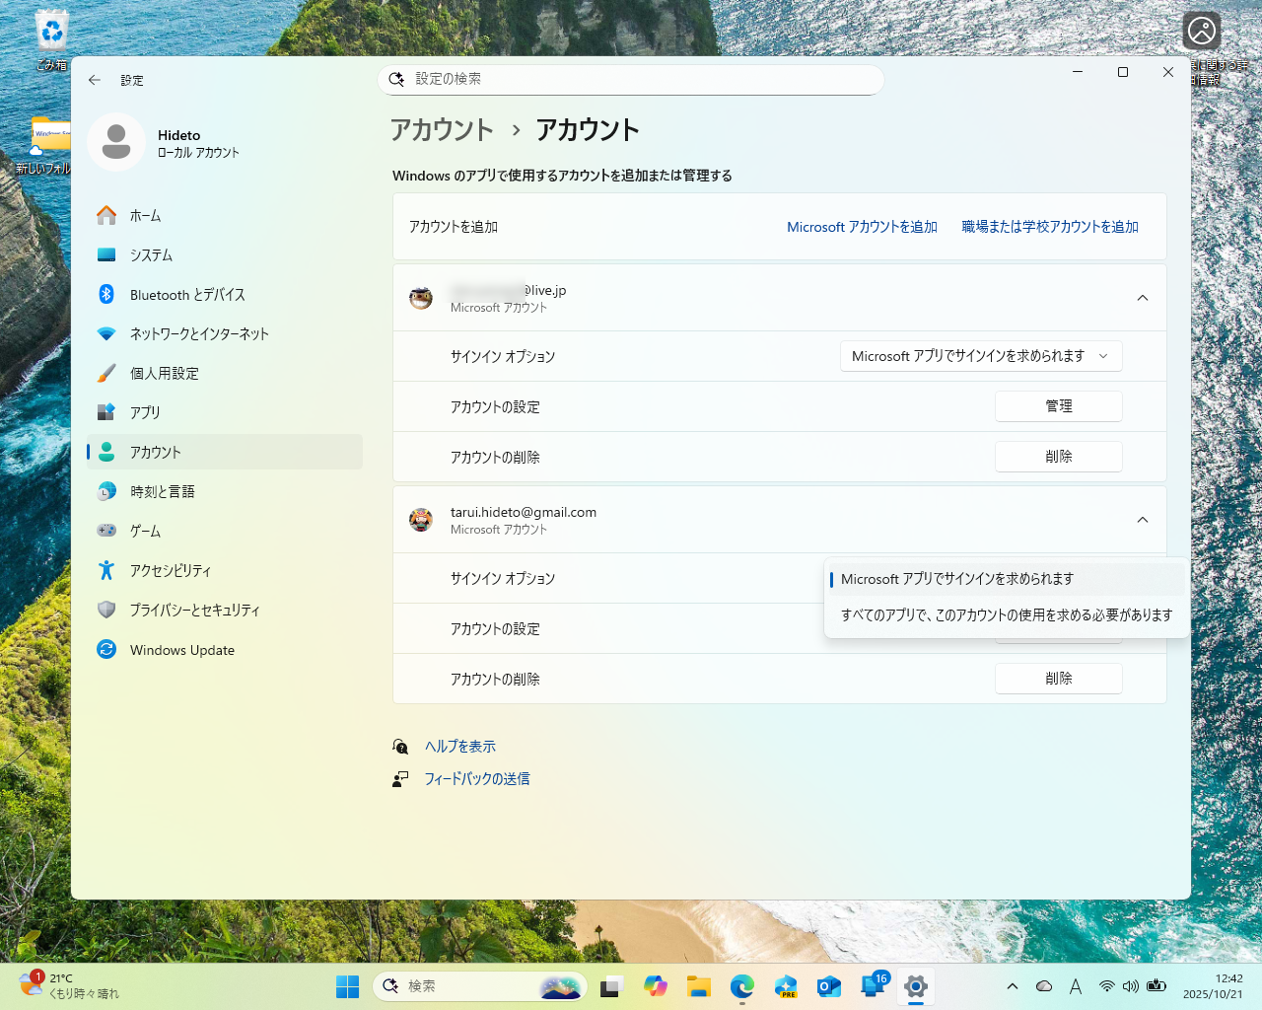Collapse the live.jp account section
The image size is (1262, 1010).
tap(1143, 297)
